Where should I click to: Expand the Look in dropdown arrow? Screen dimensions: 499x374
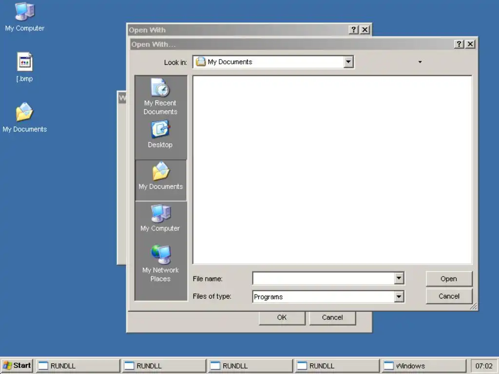coord(348,62)
